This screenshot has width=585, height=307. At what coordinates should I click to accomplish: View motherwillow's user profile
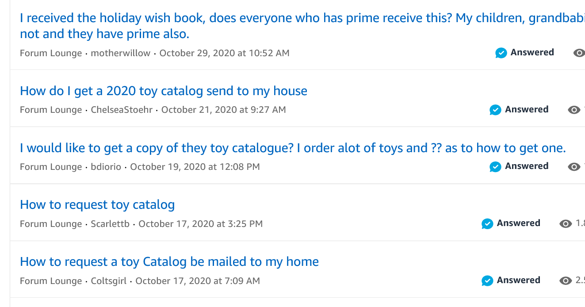[120, 53]
